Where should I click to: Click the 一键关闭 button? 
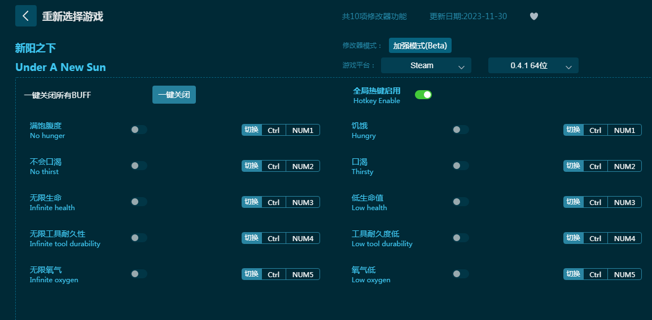(x=174, y=95)
